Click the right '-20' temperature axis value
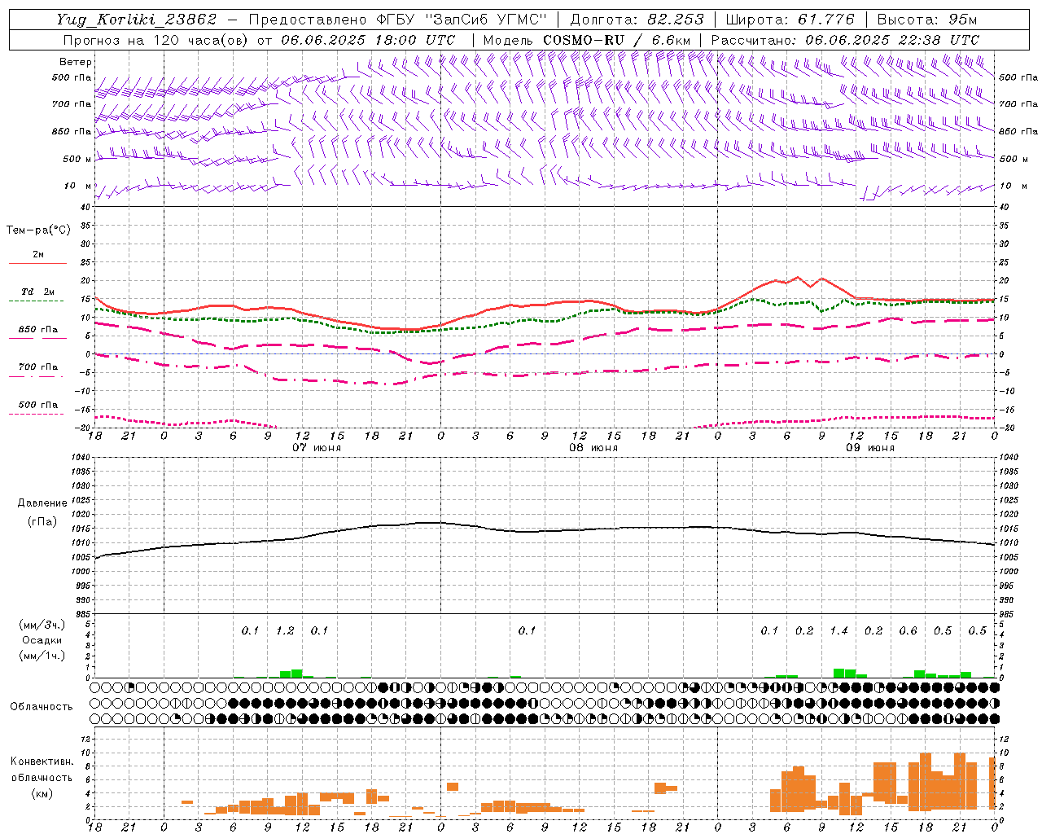Image resolution: width=1042 pixels, height=834 pixels. 1006,428
